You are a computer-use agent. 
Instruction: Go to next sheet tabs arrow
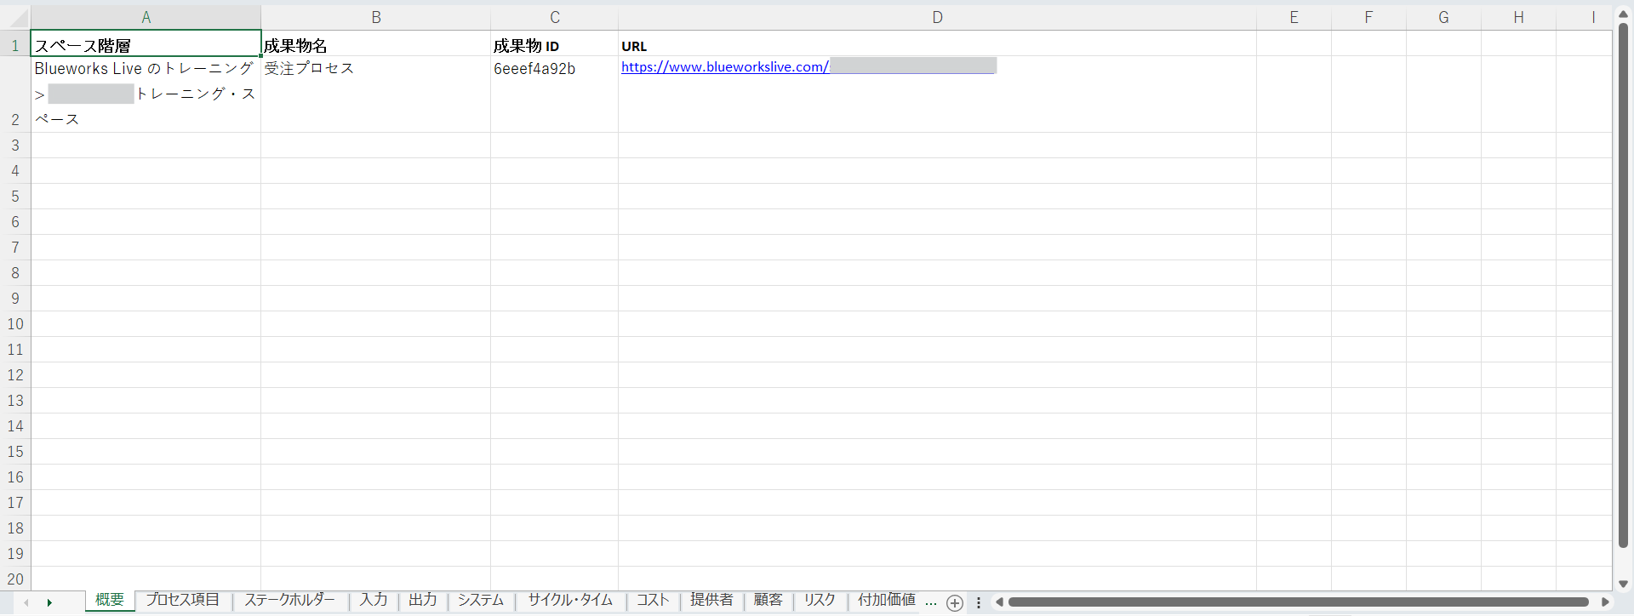[49, 602]
